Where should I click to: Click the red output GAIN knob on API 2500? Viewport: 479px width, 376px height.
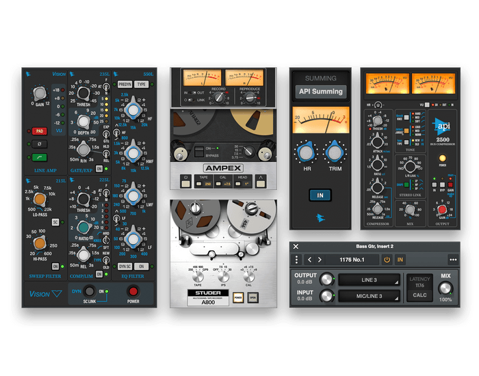442,210
